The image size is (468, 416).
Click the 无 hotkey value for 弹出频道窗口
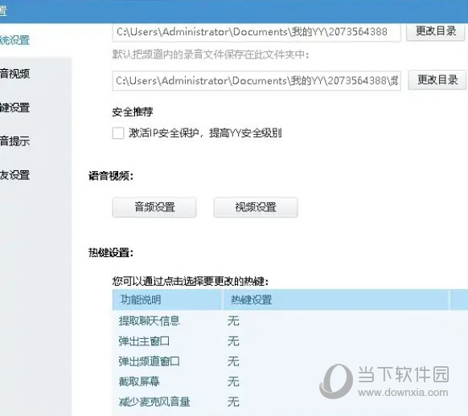[x=233, y=361]
